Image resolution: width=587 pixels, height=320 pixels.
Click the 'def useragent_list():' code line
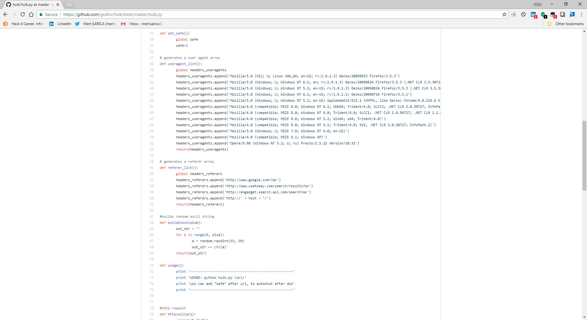point(181,64)
